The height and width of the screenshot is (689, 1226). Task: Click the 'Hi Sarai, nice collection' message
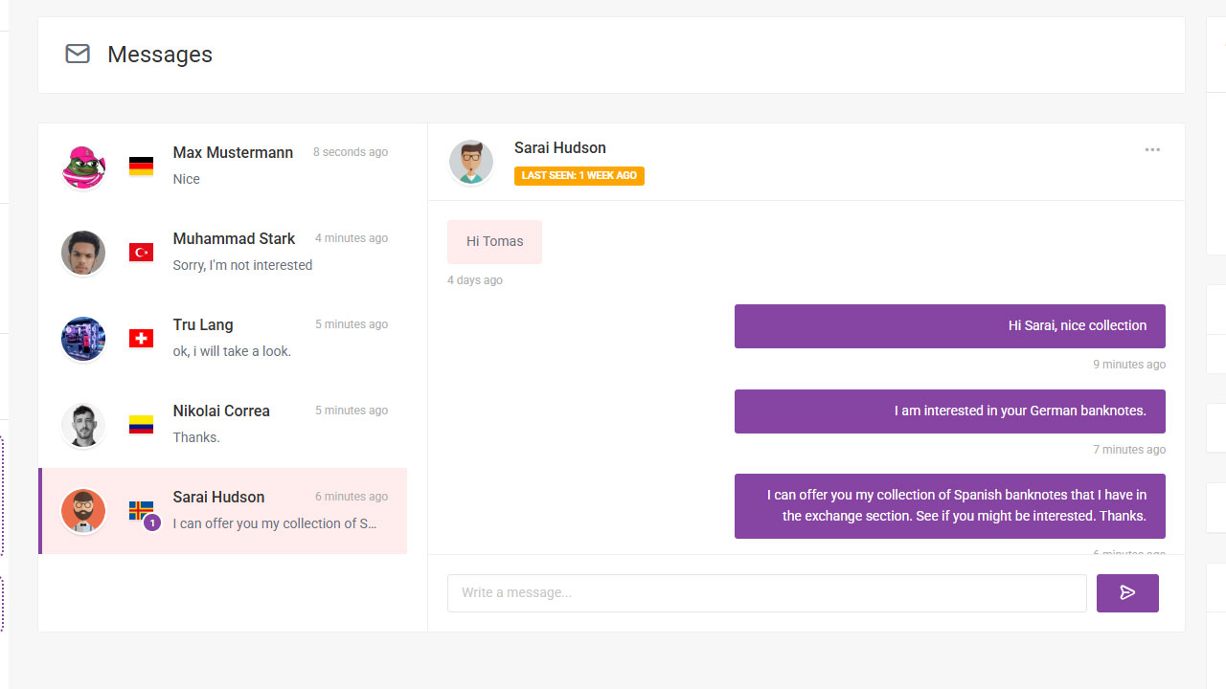coord(949,326)
